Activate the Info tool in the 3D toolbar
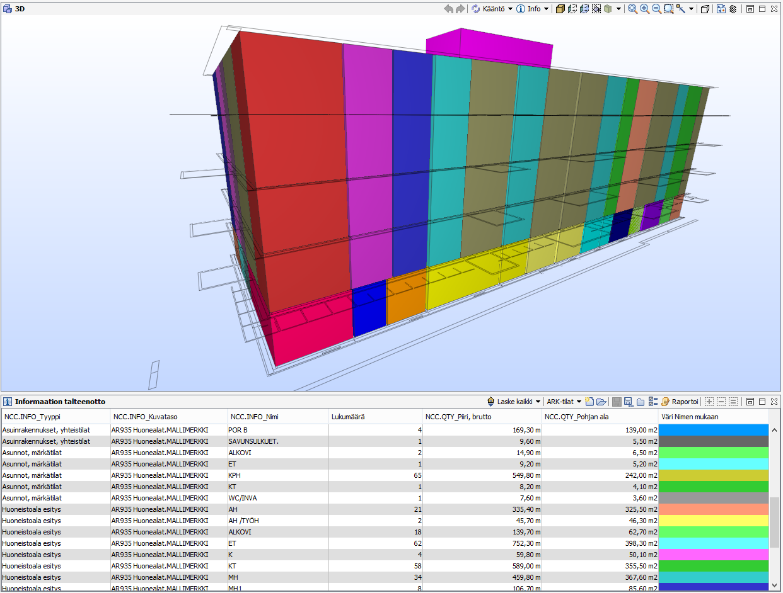 (528, 9)
